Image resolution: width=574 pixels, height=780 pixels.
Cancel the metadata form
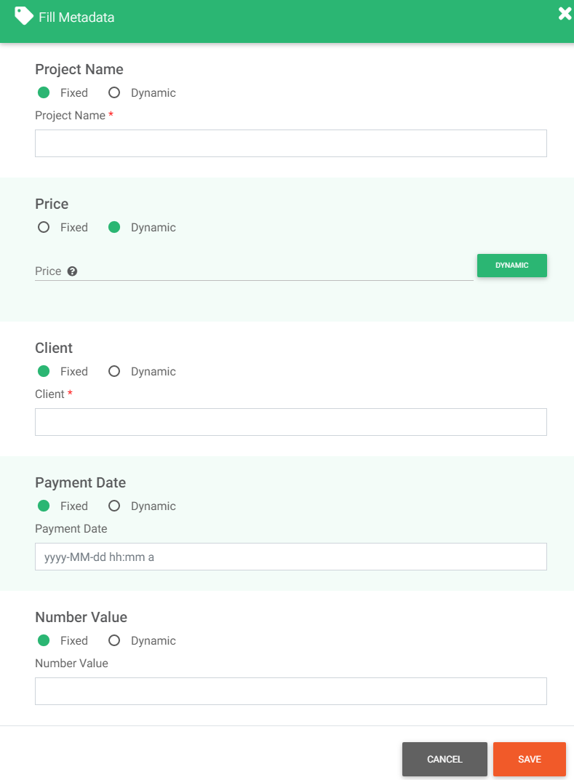(445, 759)
